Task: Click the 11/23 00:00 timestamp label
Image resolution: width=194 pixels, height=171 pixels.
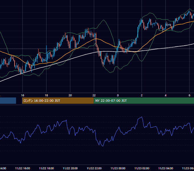Action: pos(118,168)
